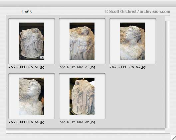Click the white frame around thumbnail A1

click(x=14, y=41)
